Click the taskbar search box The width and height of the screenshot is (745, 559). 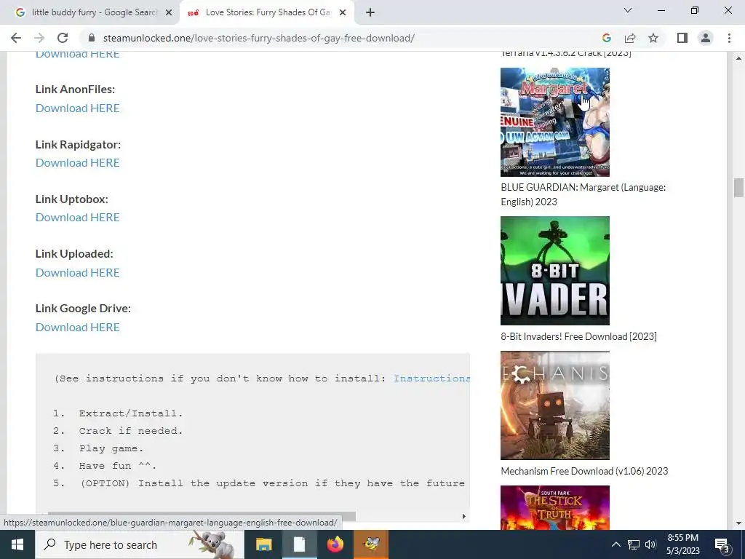140,544
